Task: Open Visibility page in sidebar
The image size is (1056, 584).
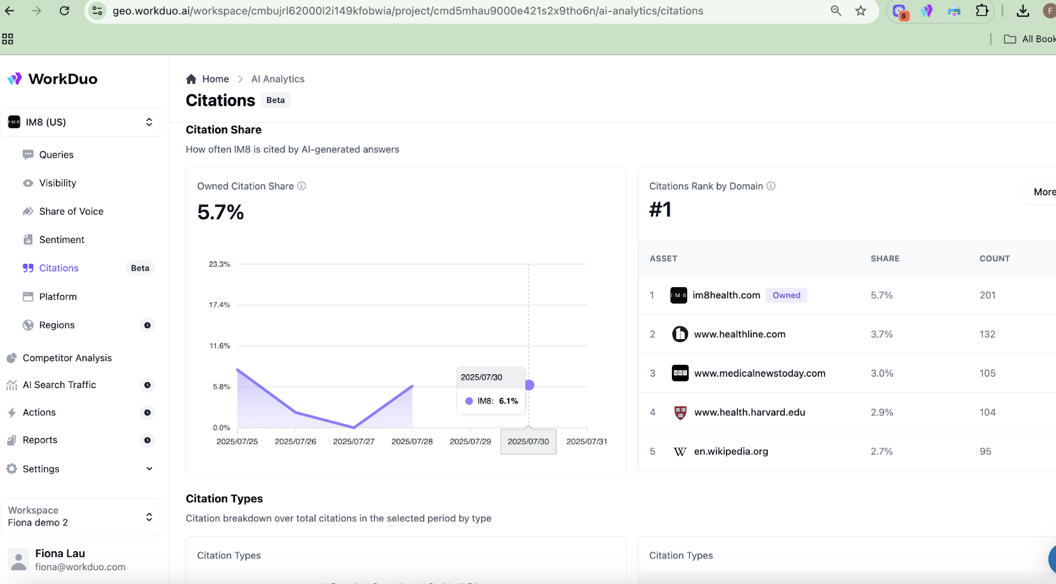Action: pos(57,183)
